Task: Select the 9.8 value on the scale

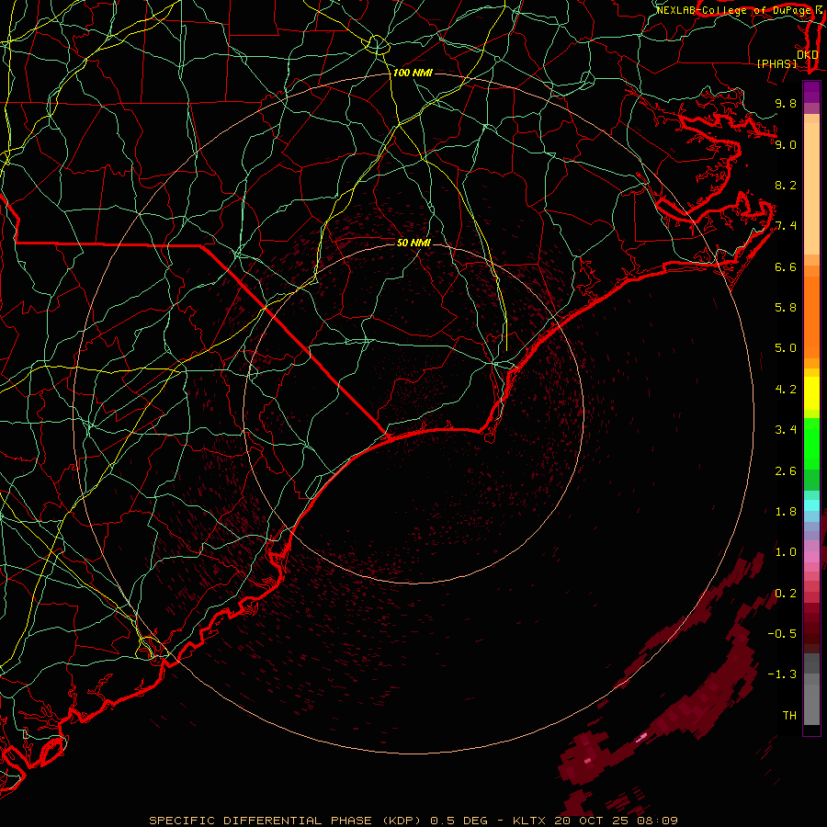Action: [x=786, y=103]
